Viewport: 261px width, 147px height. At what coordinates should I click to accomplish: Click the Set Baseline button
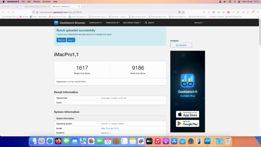[x=181, y=45]
